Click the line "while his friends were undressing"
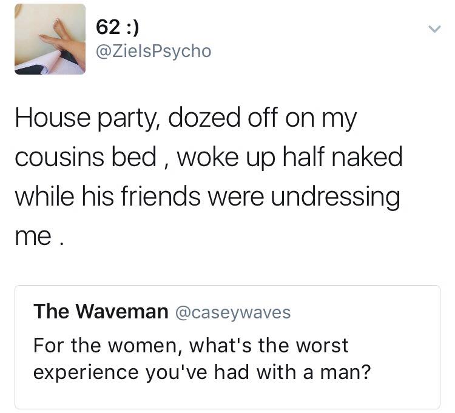 (207, 197)
